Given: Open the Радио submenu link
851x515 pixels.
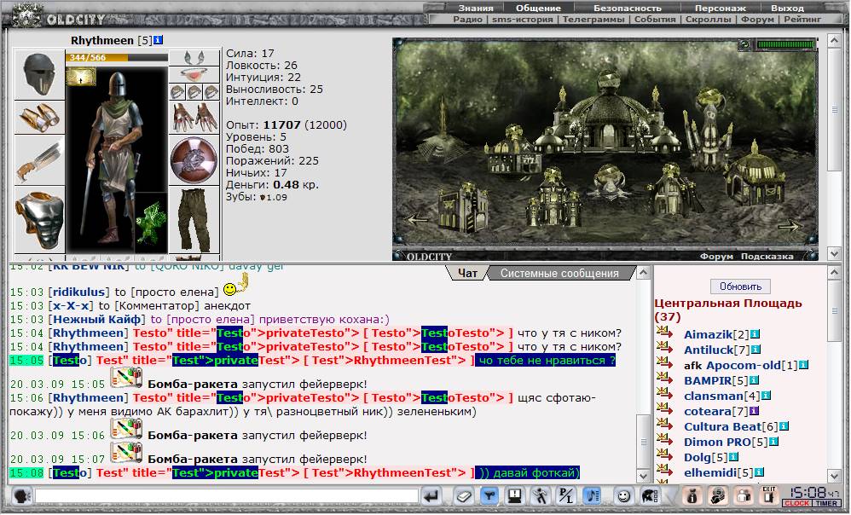Looking at the screenshot, I should click(x=467, y=19).
